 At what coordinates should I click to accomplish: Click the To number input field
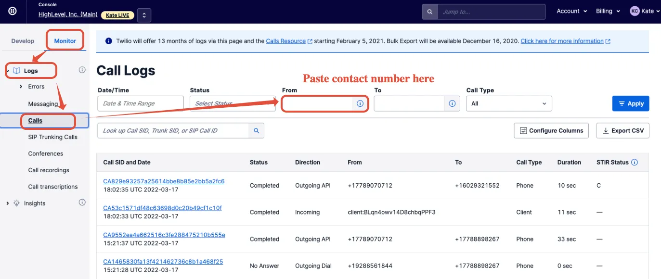409,103
